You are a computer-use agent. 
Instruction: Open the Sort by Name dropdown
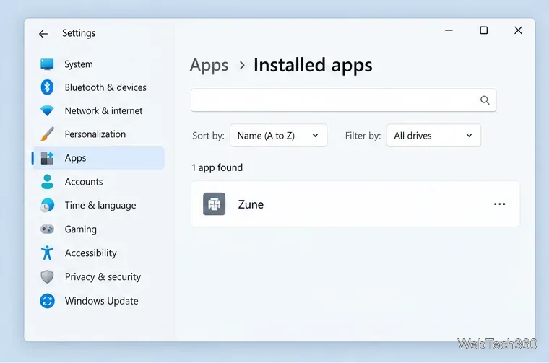[x=278, y=136]
